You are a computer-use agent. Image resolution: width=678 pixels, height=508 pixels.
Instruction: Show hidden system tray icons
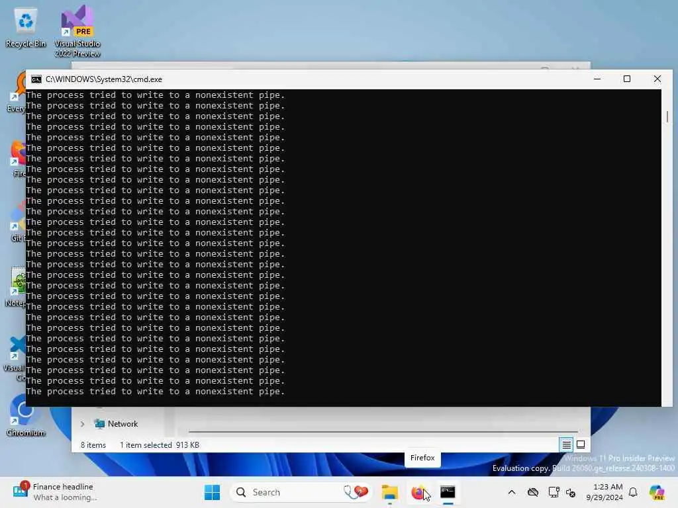click(x=512, y=492)
